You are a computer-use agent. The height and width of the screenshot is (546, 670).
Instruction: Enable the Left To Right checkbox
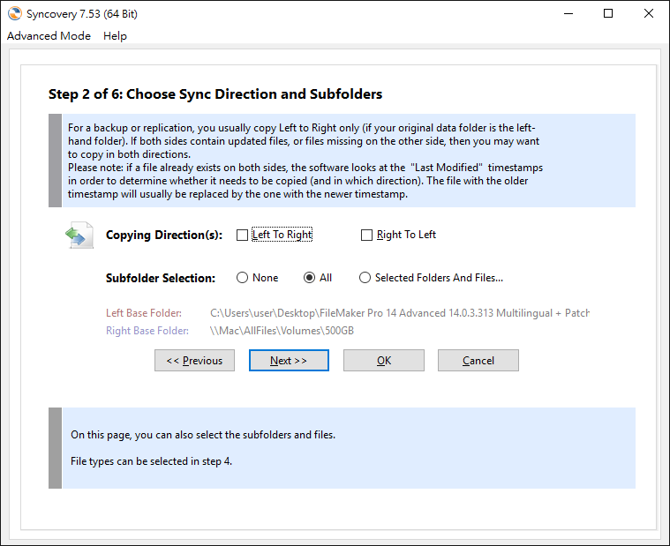click(242, 235)
